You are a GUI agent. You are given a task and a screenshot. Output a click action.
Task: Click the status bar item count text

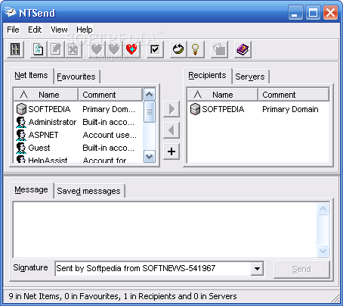point(122,296)
